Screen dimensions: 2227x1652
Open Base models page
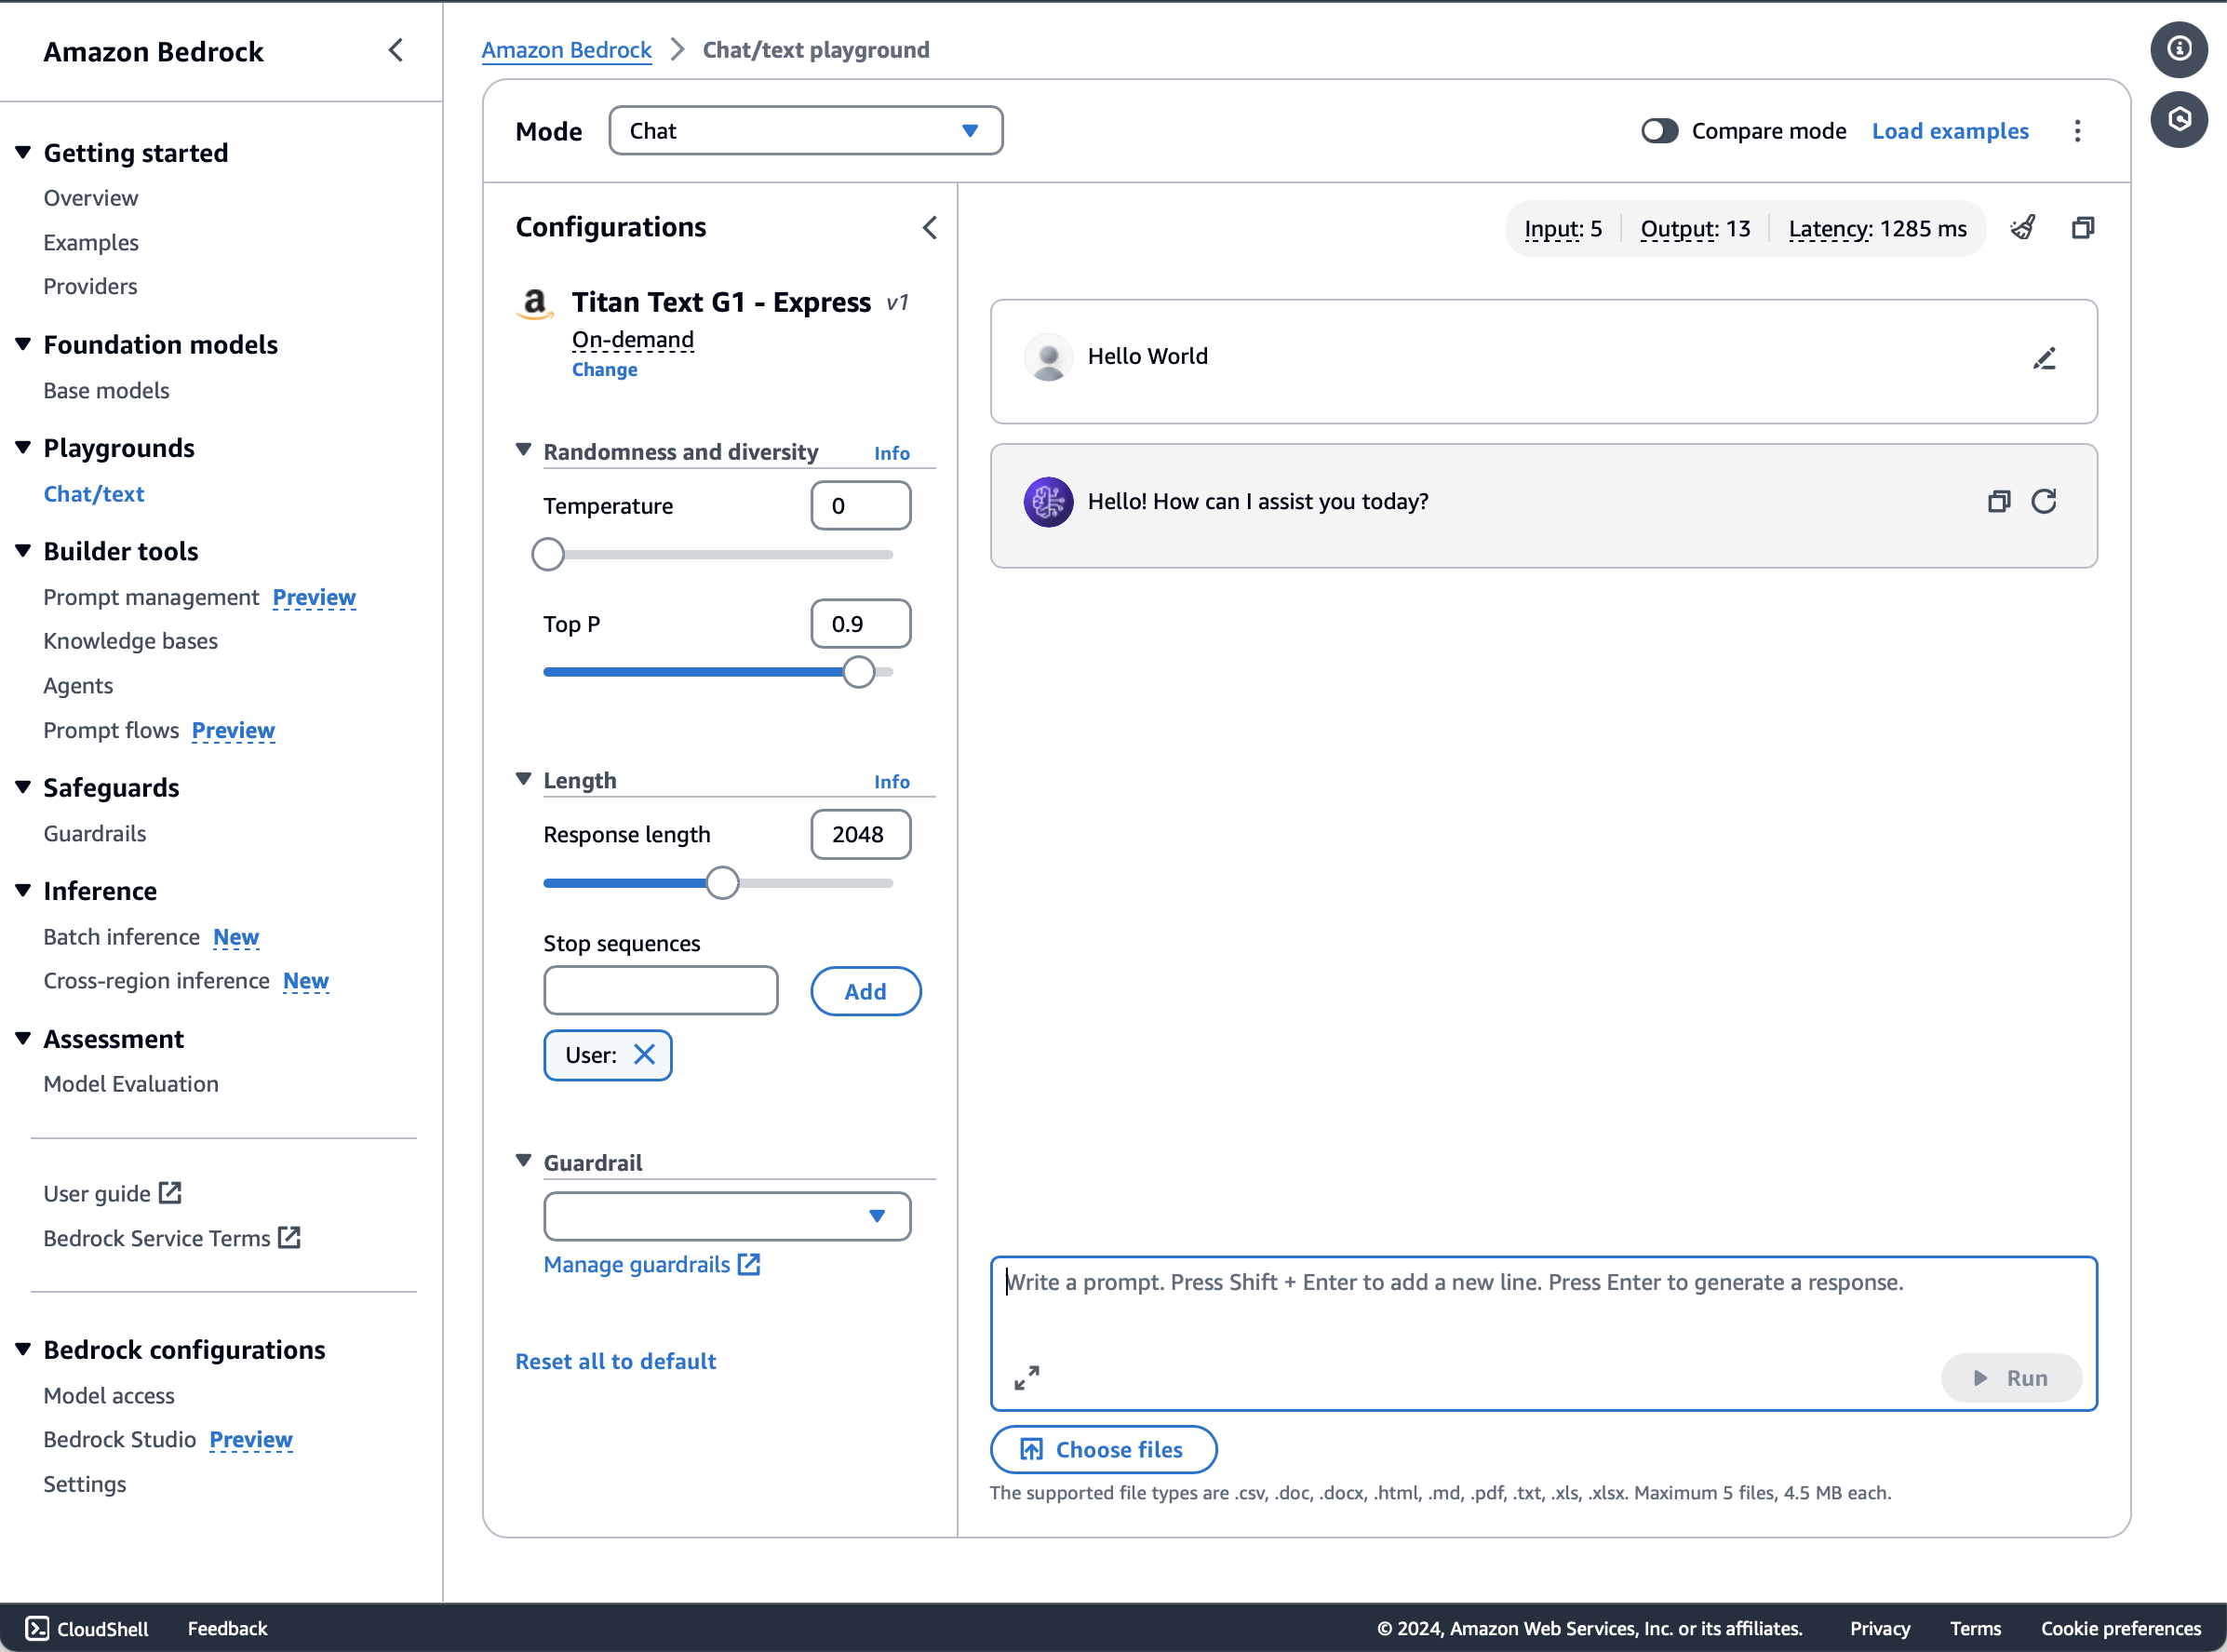tap(106, 390)
